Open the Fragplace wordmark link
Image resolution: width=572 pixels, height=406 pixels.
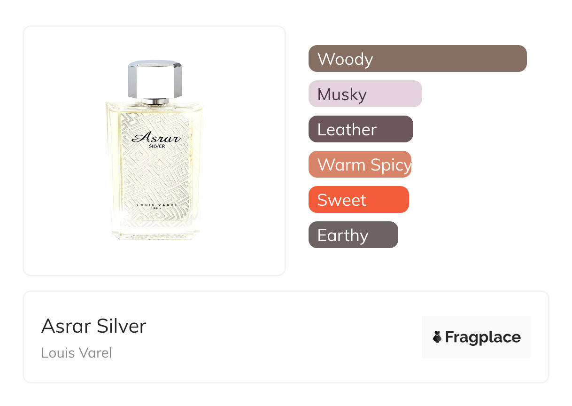(x=483, y=337)
